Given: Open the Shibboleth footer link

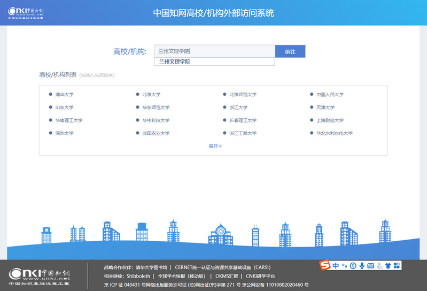Looking at the screenshot, I should click(x=138, y=276).
